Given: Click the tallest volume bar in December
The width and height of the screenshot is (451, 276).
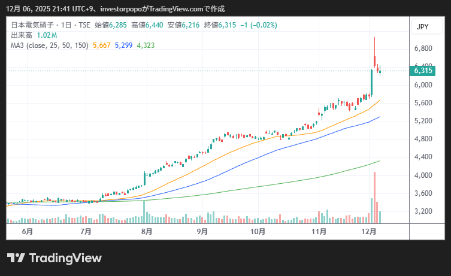Looking at the screenshot, I should (374, 198).
